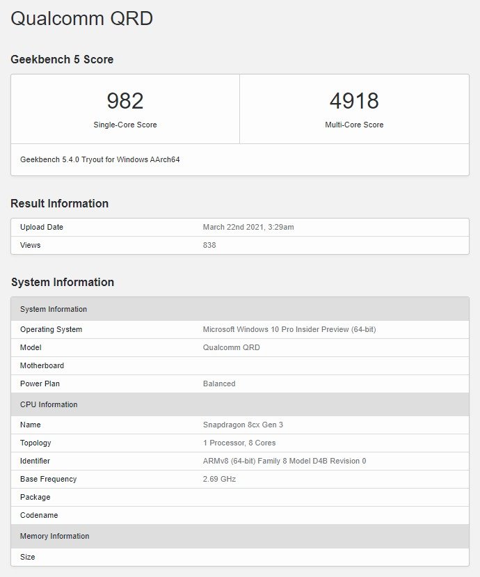Click the Model row label

point(31,347)
